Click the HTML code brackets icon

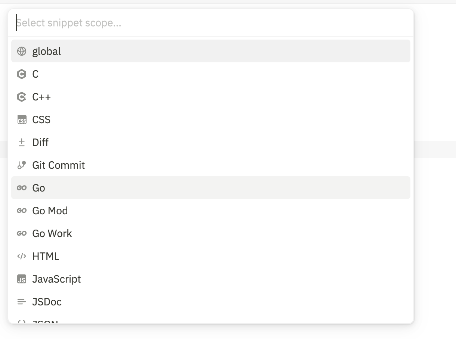[22, 256]
